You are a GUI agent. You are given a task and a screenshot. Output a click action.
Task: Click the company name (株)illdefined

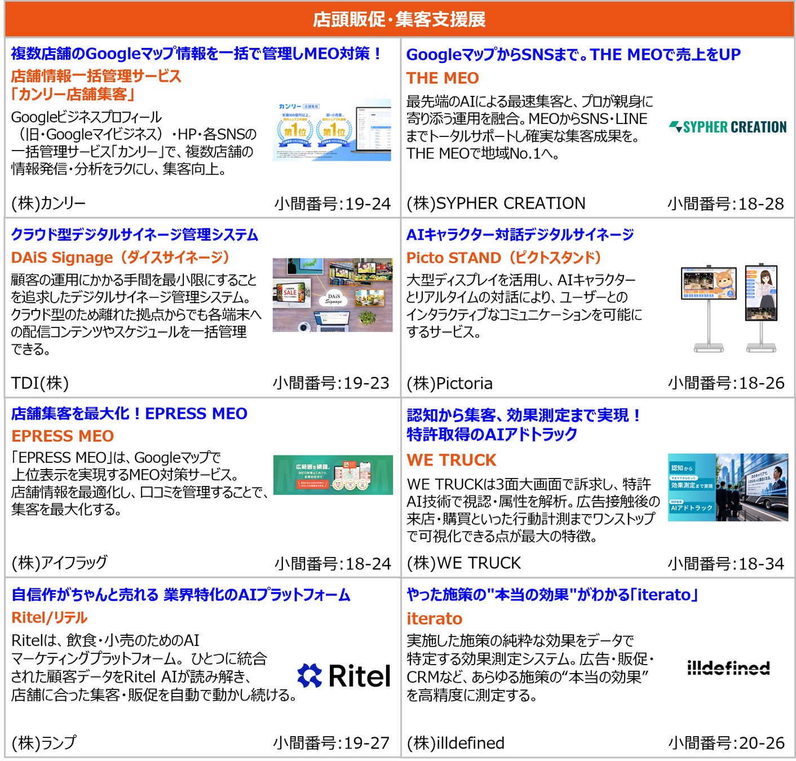(456, 743)
